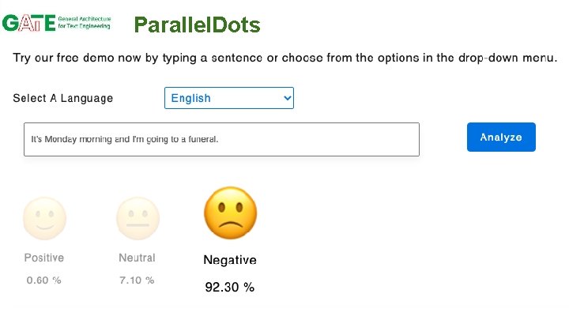569x320 pixels.
Task: Click the language dropdown chevron arrow
Action: (x=287, y=98)
